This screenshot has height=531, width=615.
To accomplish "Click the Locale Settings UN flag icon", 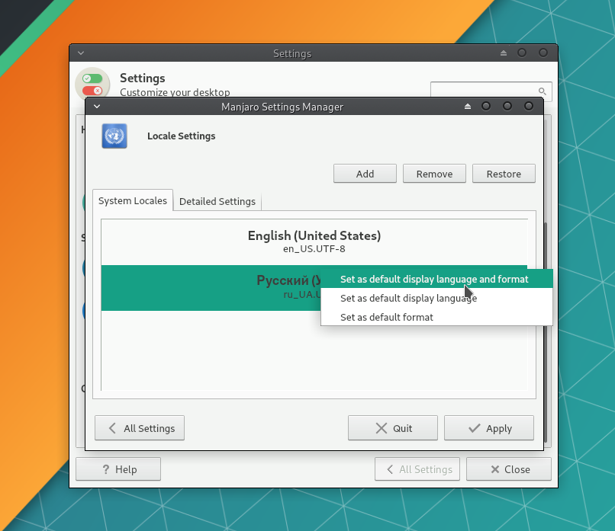I will [114, 136].
